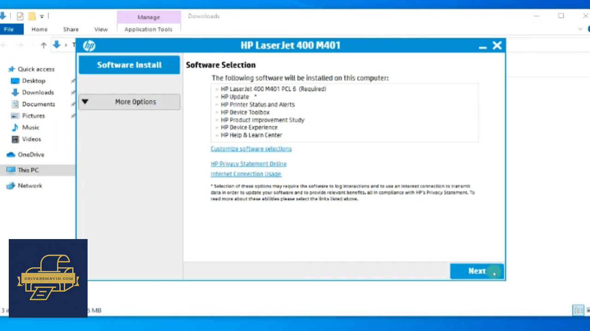
Task: Select HP Product Improvement Study entry
Action: tap(263, 120)
